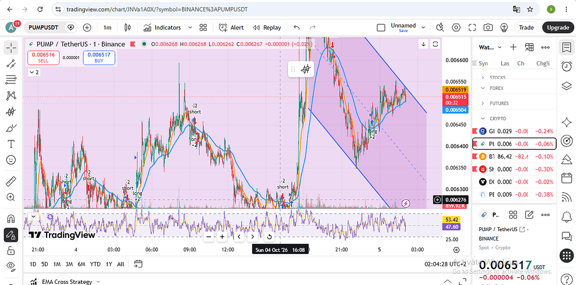Select the ruler measure tool
Screen dimensions: 576x285
tap(11, 182)
